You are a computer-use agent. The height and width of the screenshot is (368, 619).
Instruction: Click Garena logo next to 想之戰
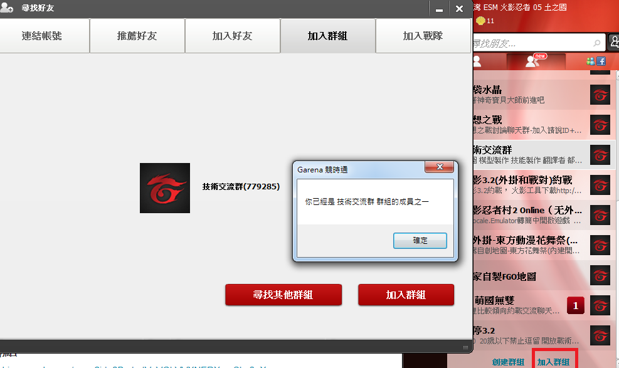(x=600, y=125)
